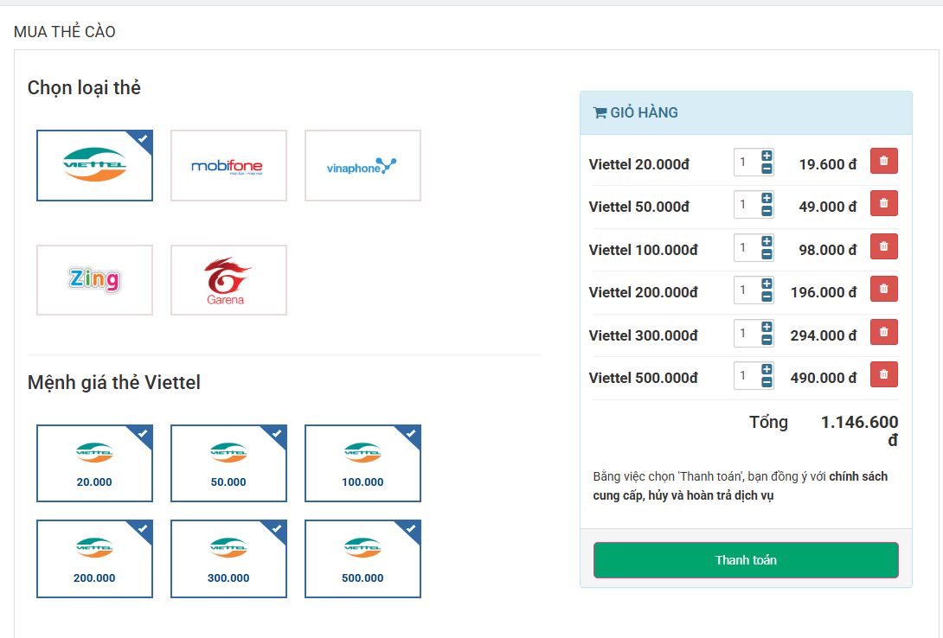Deselect the 20.000 Viettel denomination
The image size is (943, 638).
[94, 463]
